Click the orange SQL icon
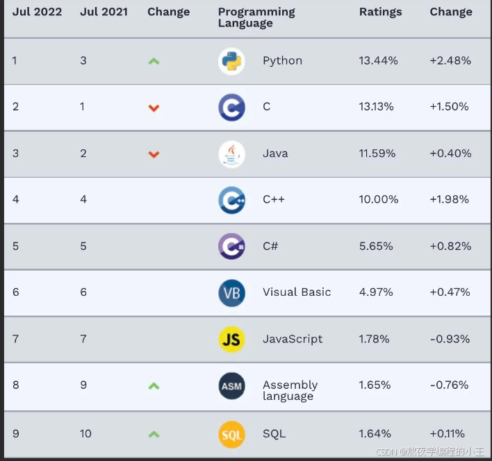This screenshot has width=492, height=461. [231, 434]
